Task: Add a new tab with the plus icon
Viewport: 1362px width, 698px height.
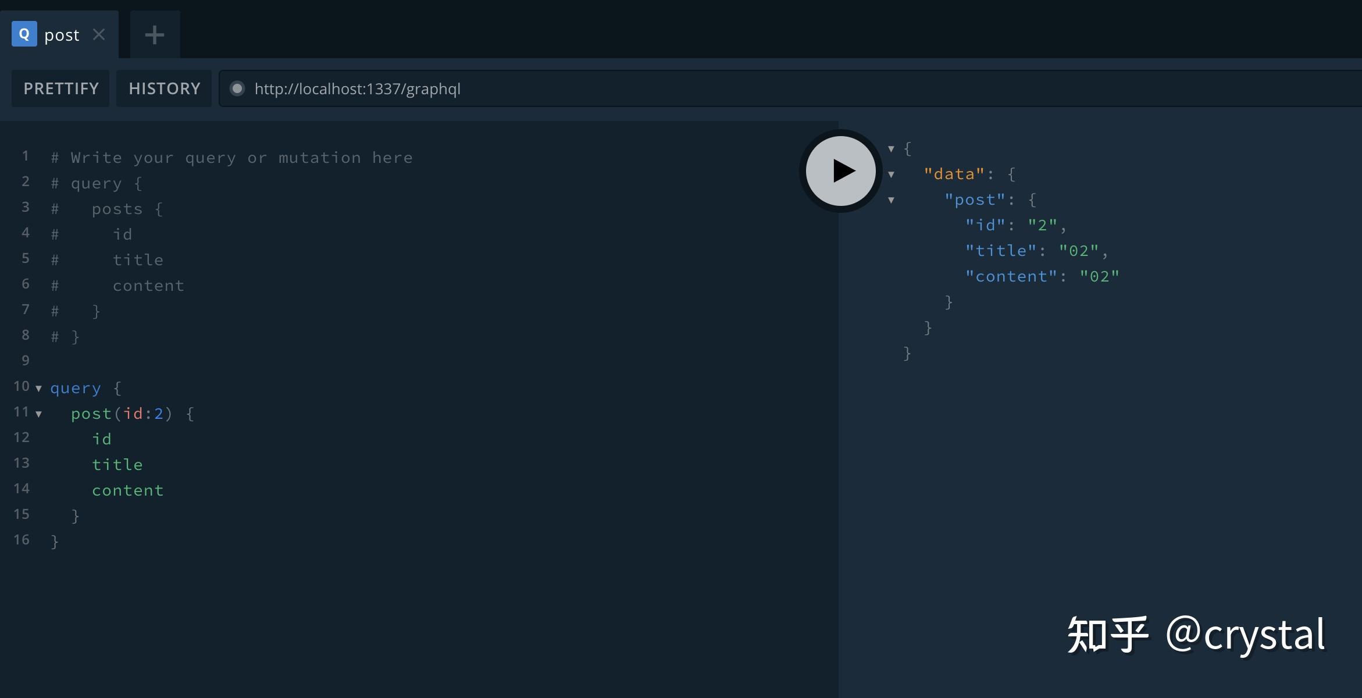Action: (155, 35)
